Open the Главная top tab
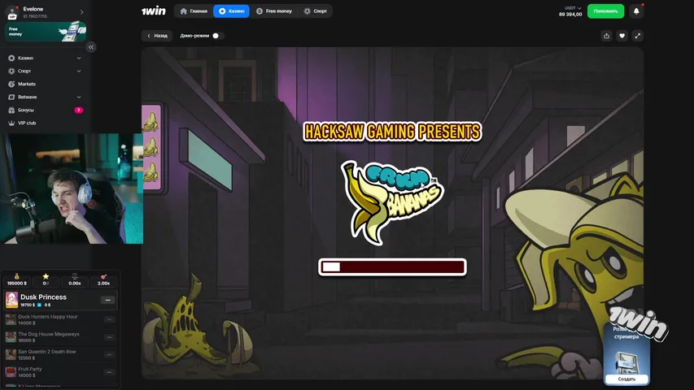The height and width of the screenshot is (390, 694). click(x=194, y=11)
